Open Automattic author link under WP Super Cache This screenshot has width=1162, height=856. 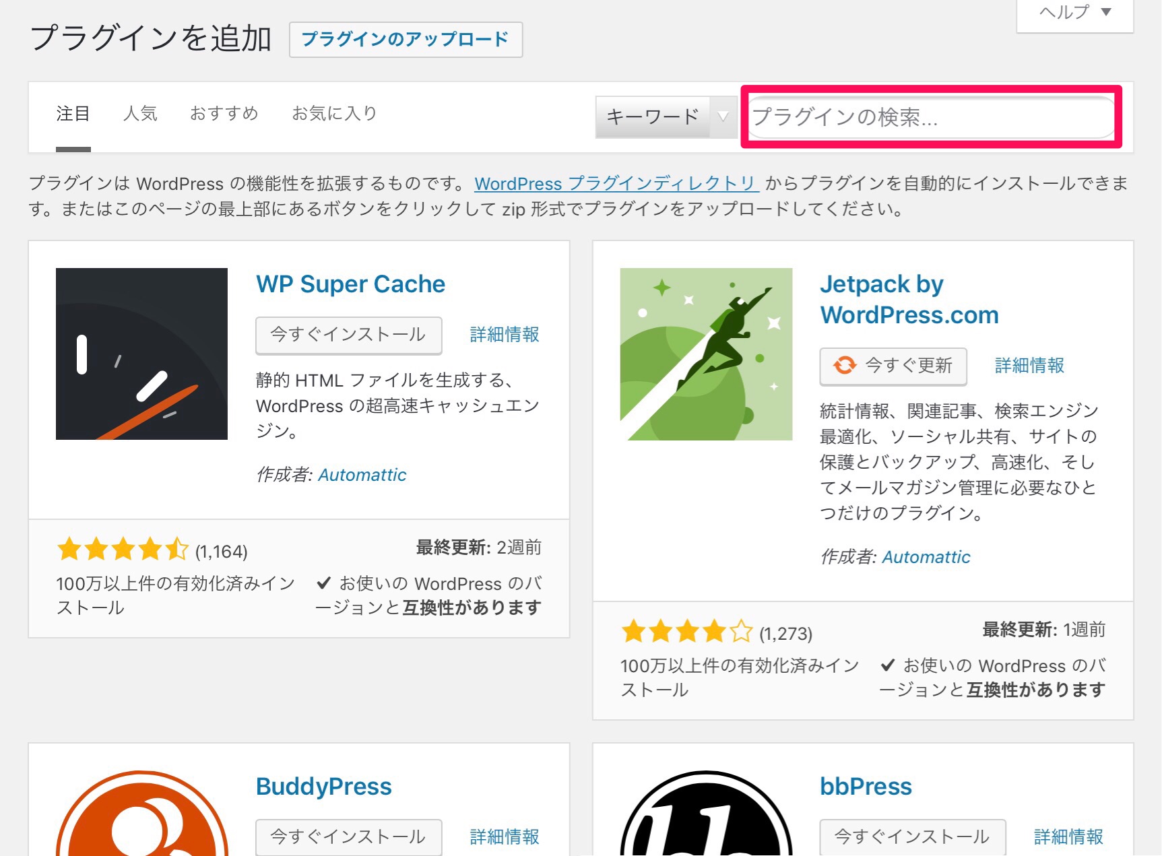pos(362,475)
